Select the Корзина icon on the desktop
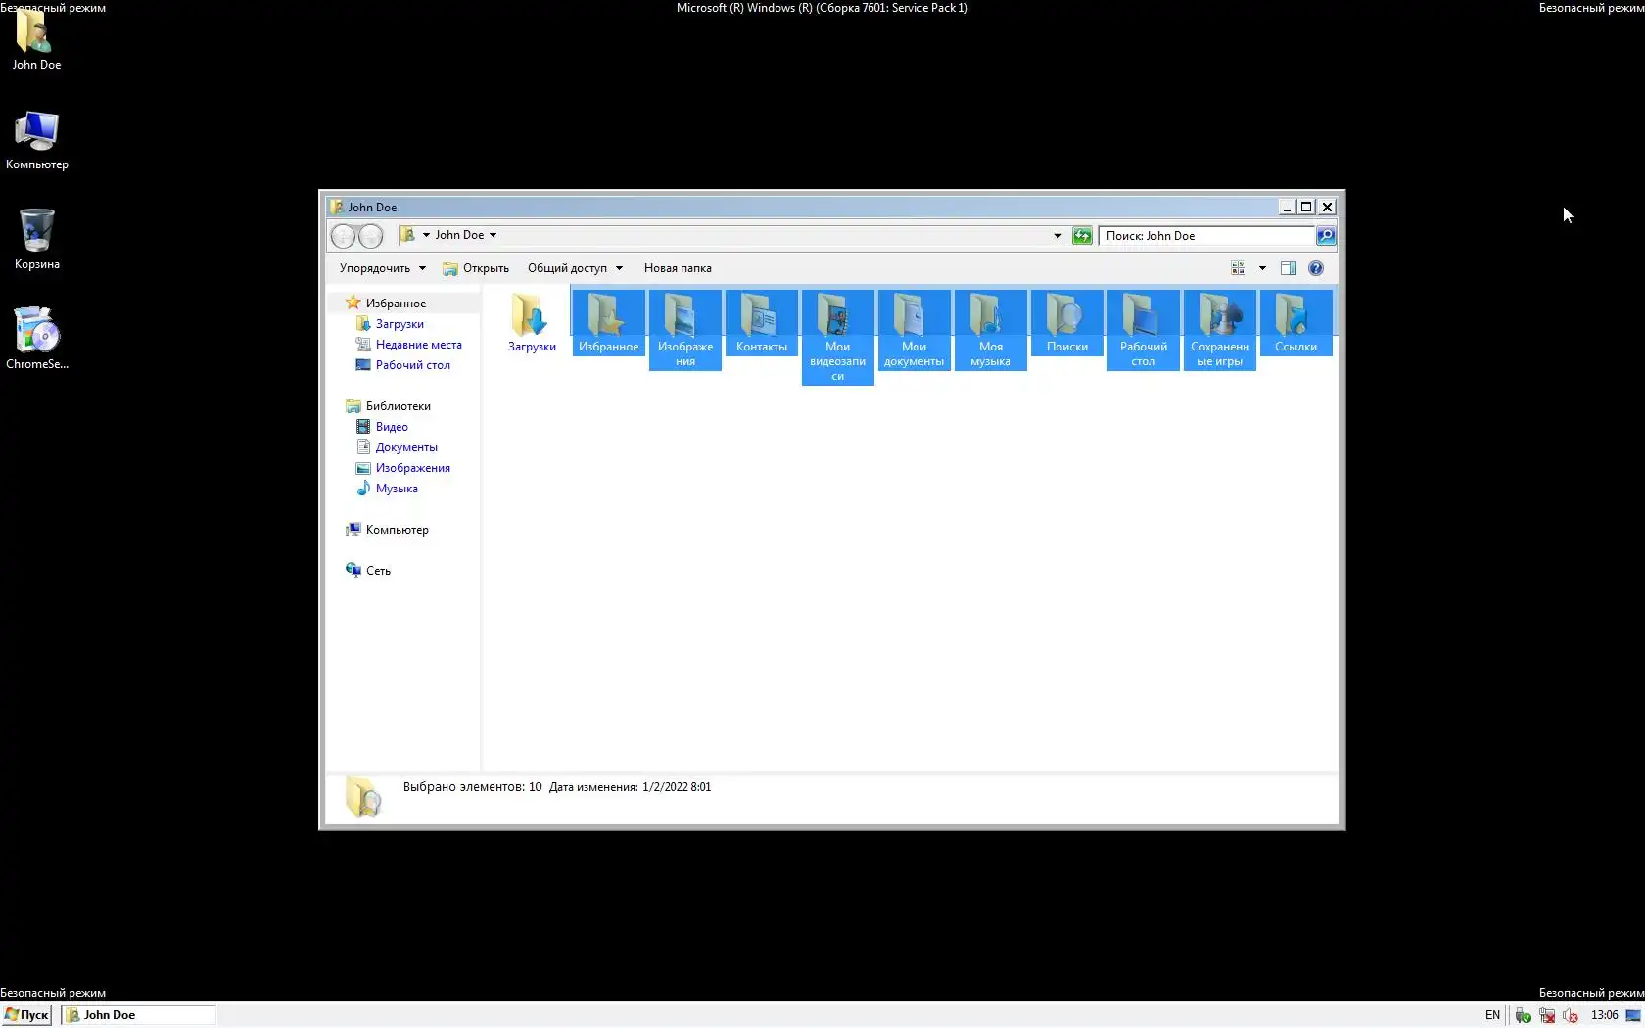The width and height of the screenshot is (1645, 1028). pyautogui.click(x=37, y=240)
